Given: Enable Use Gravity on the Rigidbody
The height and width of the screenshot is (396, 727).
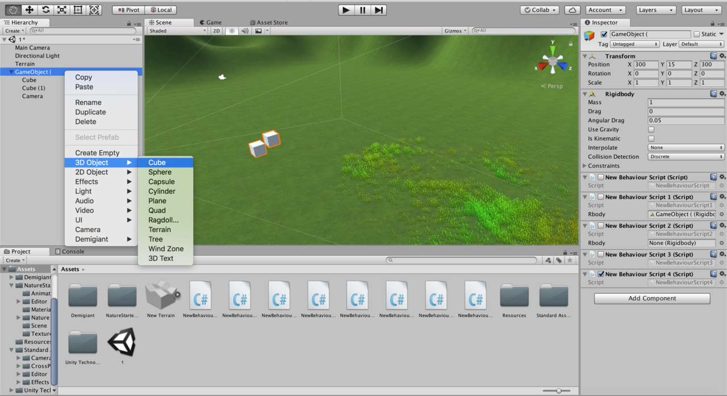Looking at the screenshot, I should 651,129.
